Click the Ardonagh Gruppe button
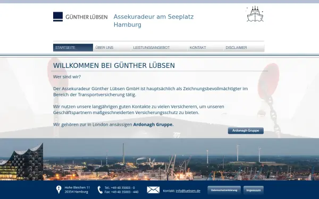Viewport: 319px width, 199px height. pyautogui.click(x=246, y=131)
